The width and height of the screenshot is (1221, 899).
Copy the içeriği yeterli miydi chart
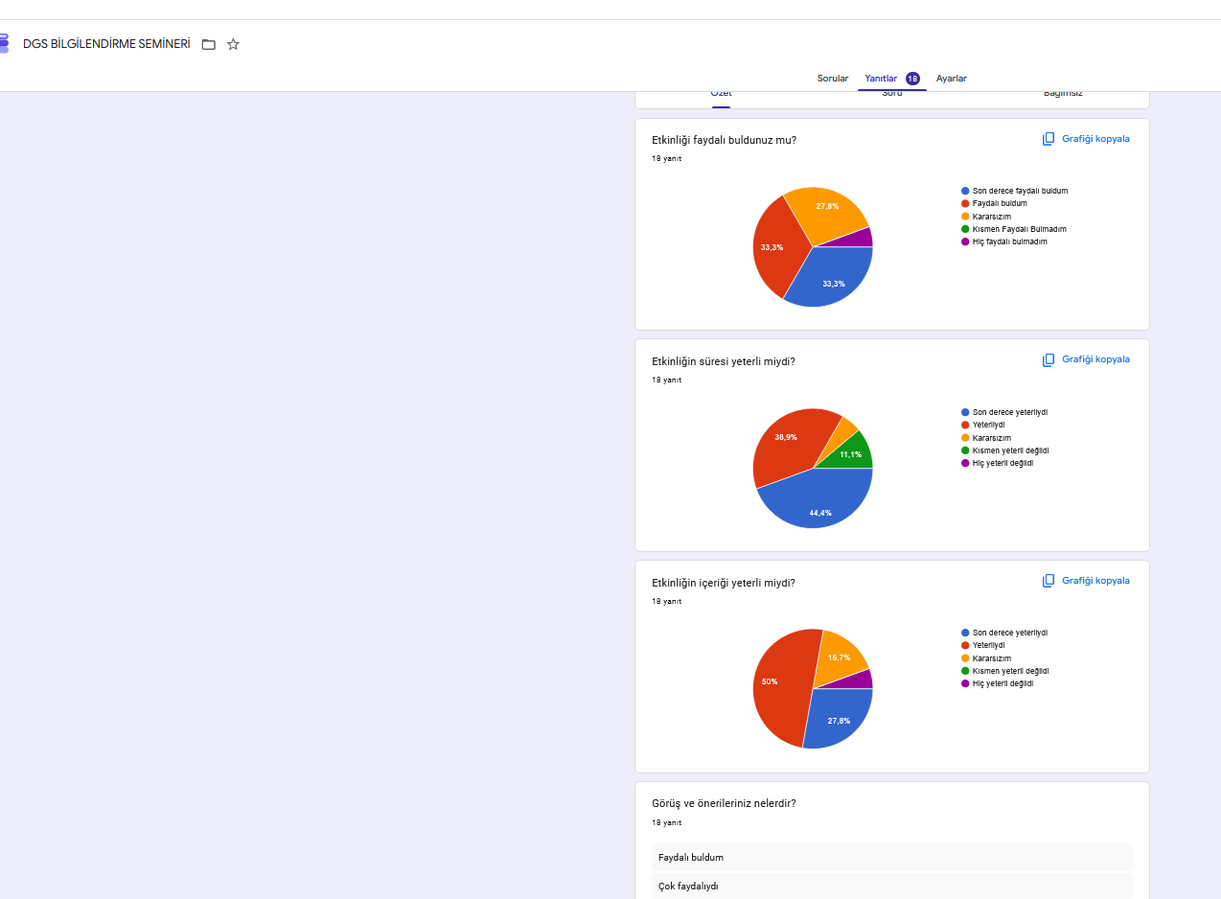pos(1086,581)
